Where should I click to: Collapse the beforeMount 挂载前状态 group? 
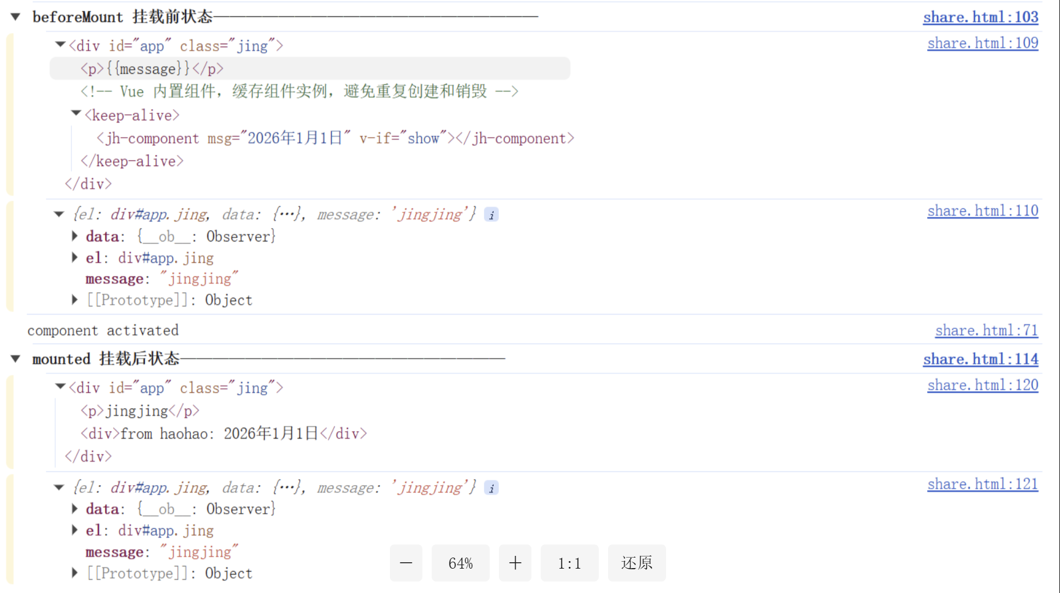pyautogui.click(x=16, y=17)
